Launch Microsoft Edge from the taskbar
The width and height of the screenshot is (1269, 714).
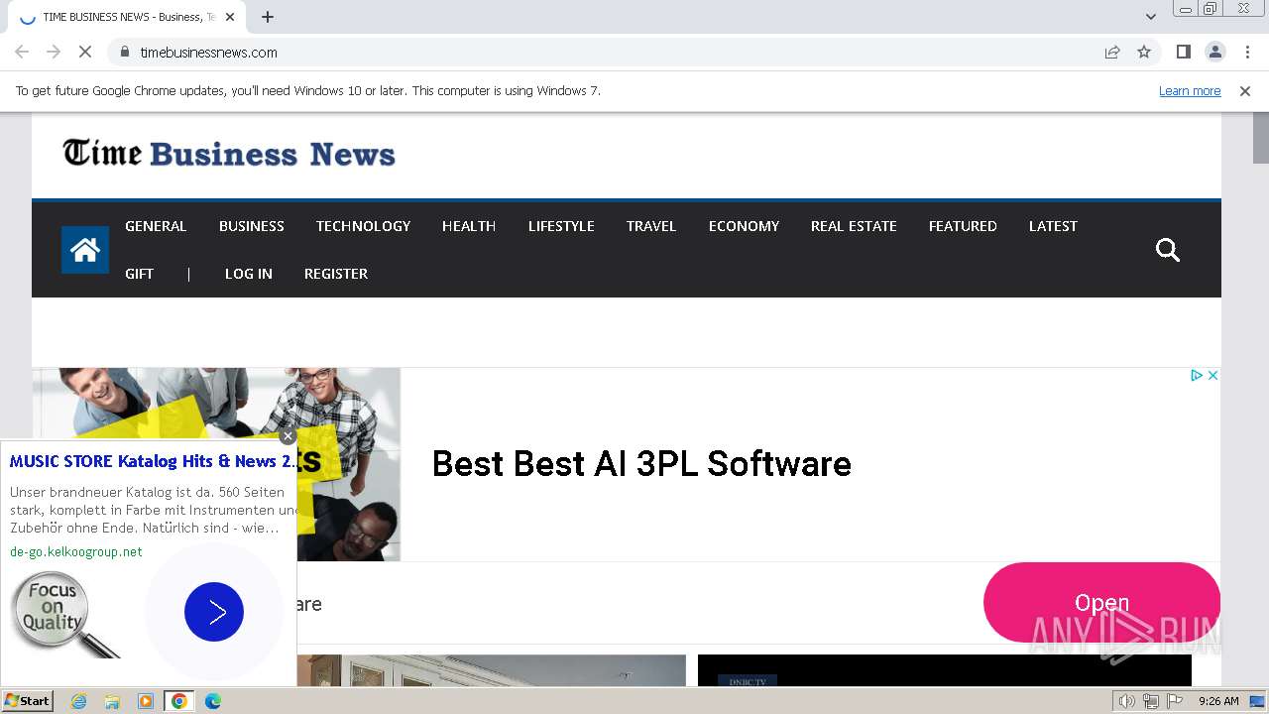tap(213, 701)
